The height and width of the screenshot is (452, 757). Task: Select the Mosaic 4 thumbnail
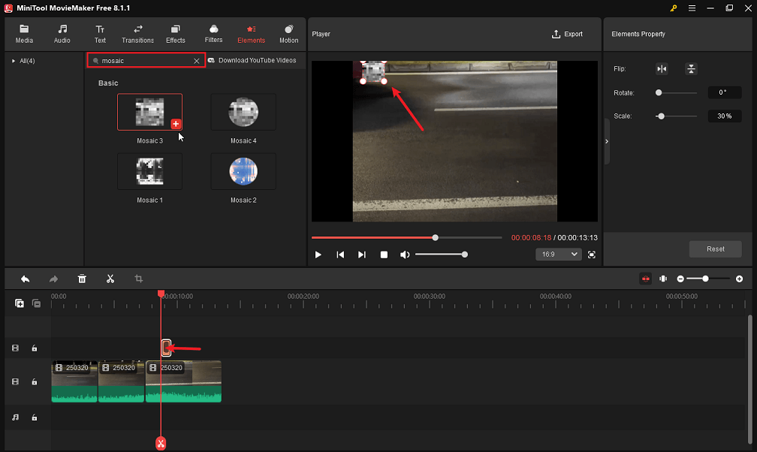243,112
